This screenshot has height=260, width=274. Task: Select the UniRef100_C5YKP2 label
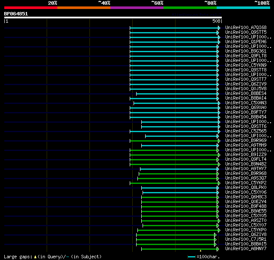tap(246, 183)
